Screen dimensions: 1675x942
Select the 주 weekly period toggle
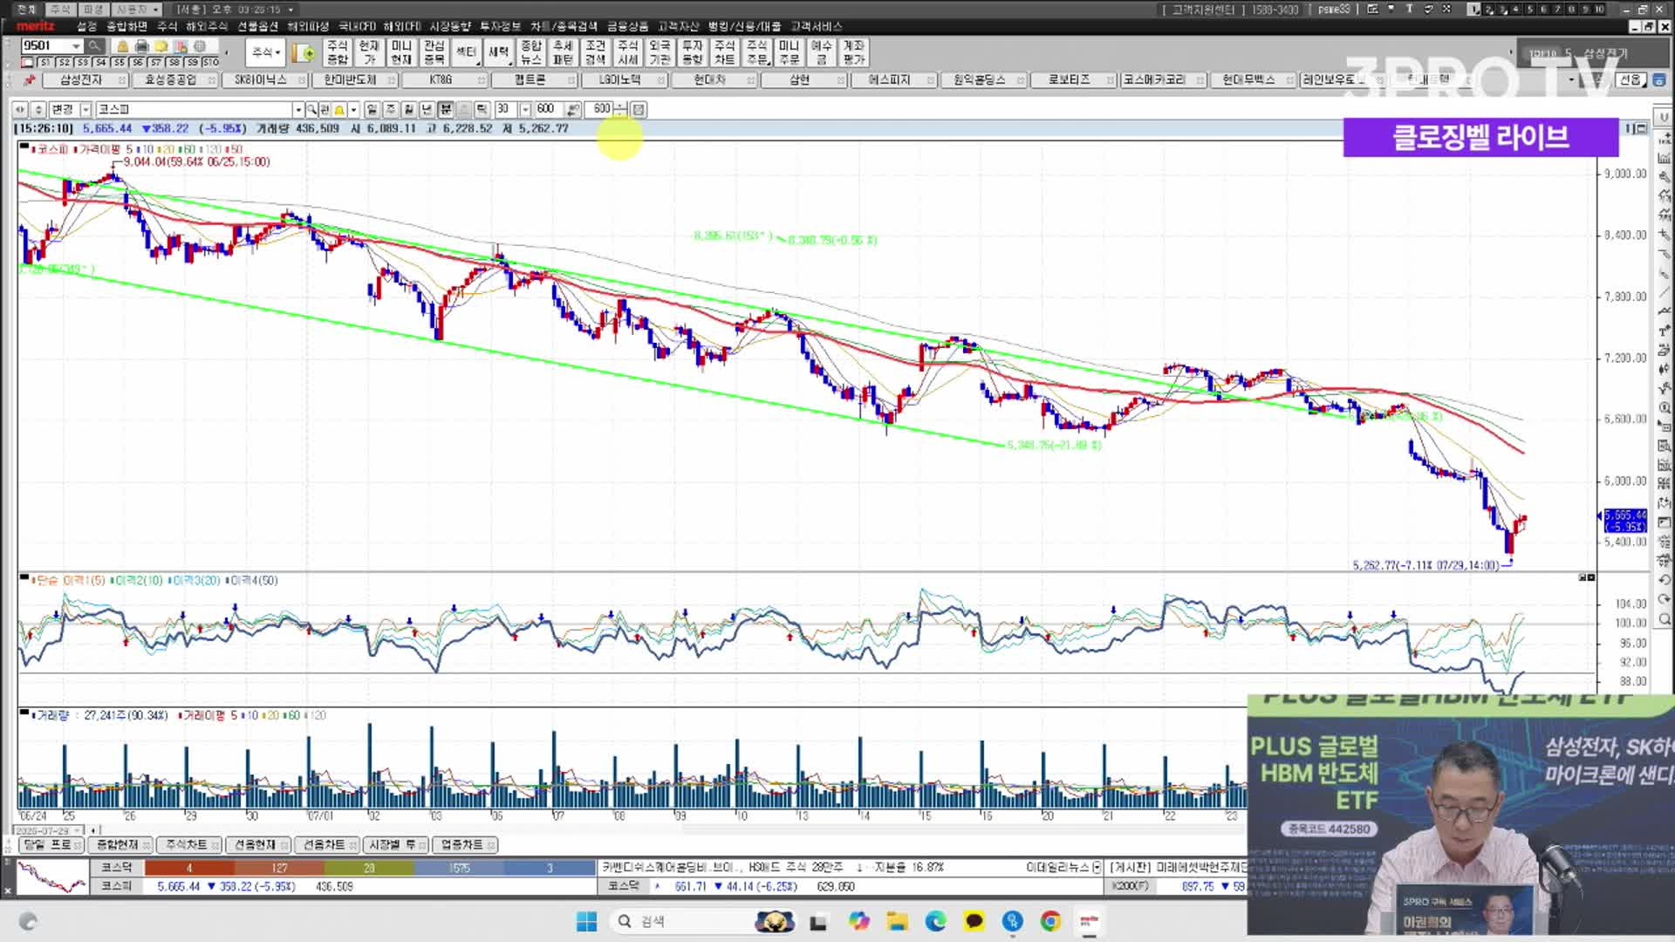(390, 109)
